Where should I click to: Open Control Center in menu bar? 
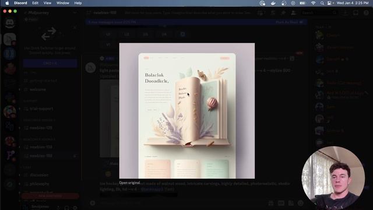coord(330,3)
